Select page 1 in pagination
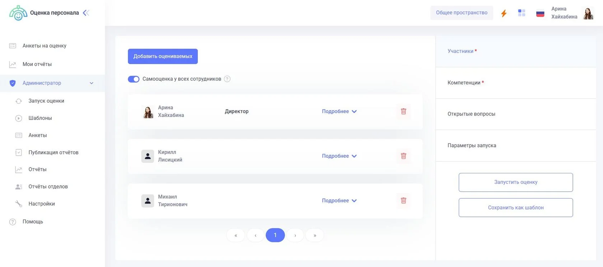This screenshot has height=267, width=603. (275, 235)
